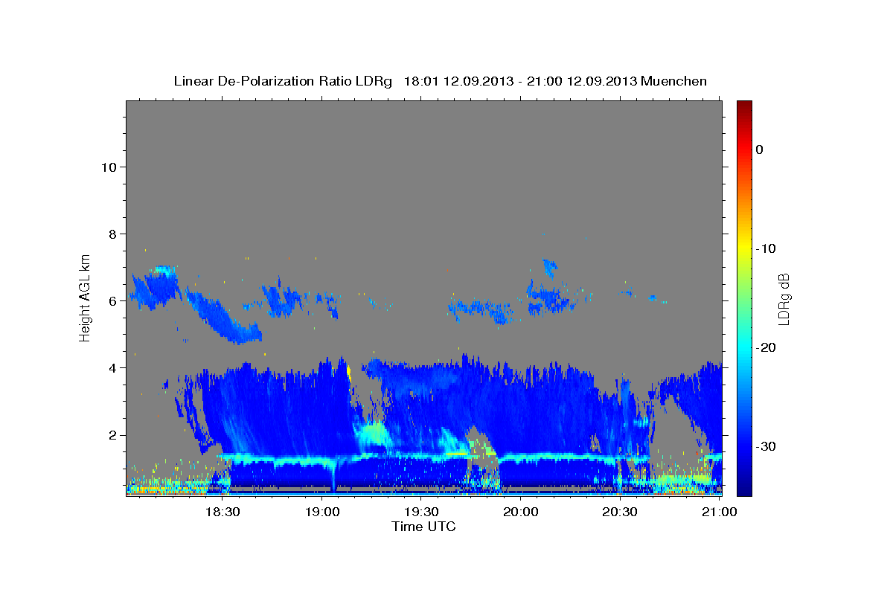This screenshot has width=893, height=595.
Task: Click the '8' height axis label
Action: (x=112, y=234)
